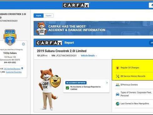
Task: Click the verified shield icon next to reviews
Action: [x=22, y=68]
